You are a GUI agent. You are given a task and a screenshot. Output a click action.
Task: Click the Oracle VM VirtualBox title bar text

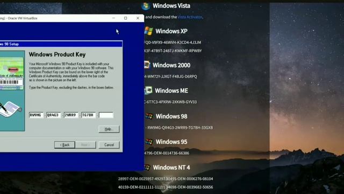[23, 18]
